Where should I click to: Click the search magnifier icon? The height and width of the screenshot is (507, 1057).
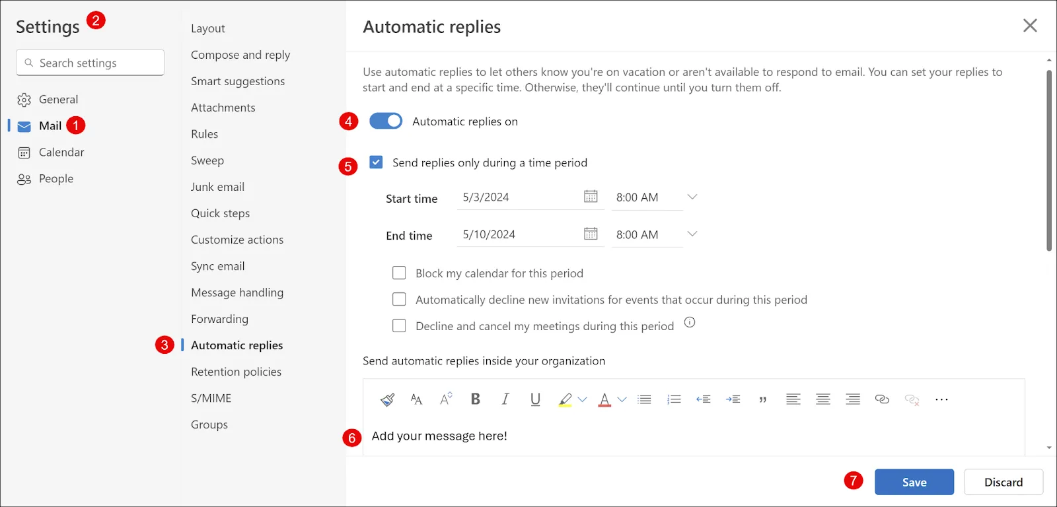28,63
